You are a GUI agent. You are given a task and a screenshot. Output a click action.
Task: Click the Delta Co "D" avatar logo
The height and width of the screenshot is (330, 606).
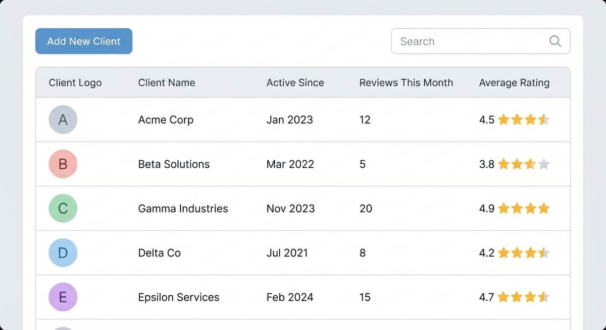click(63, 252)
